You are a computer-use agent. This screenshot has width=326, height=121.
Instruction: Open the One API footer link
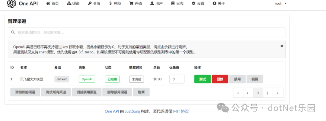pyautogui.click(x=112, y=111)
